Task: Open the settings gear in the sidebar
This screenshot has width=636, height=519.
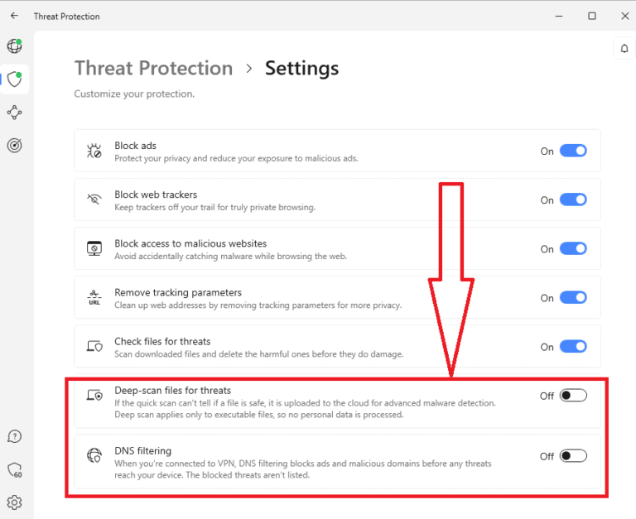Action: click(14, 502)
